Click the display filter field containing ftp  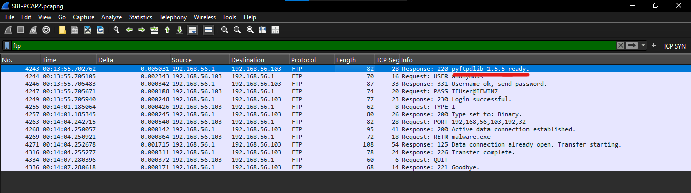[x=313, y=45]
